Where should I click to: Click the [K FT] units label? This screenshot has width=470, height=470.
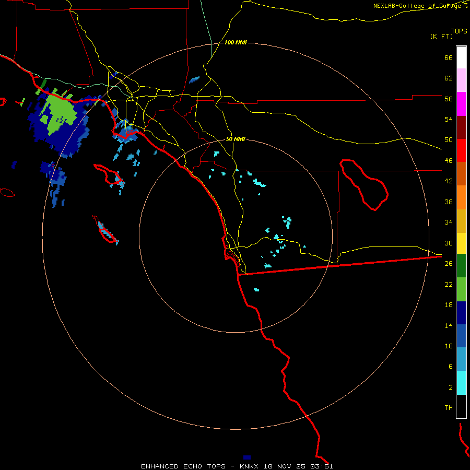pyautogui.click(x=441, y=36)
